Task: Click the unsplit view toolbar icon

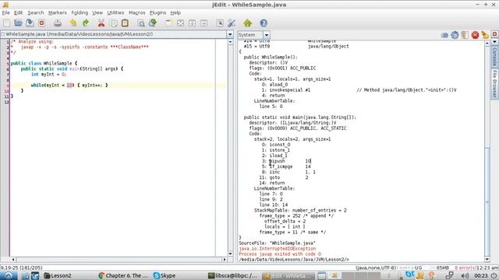Action: click(180, 23)
